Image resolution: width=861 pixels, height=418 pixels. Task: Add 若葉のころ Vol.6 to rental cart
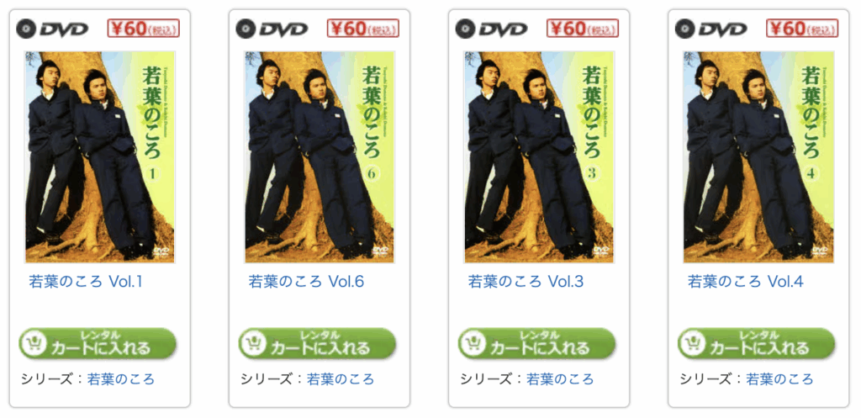317,344
